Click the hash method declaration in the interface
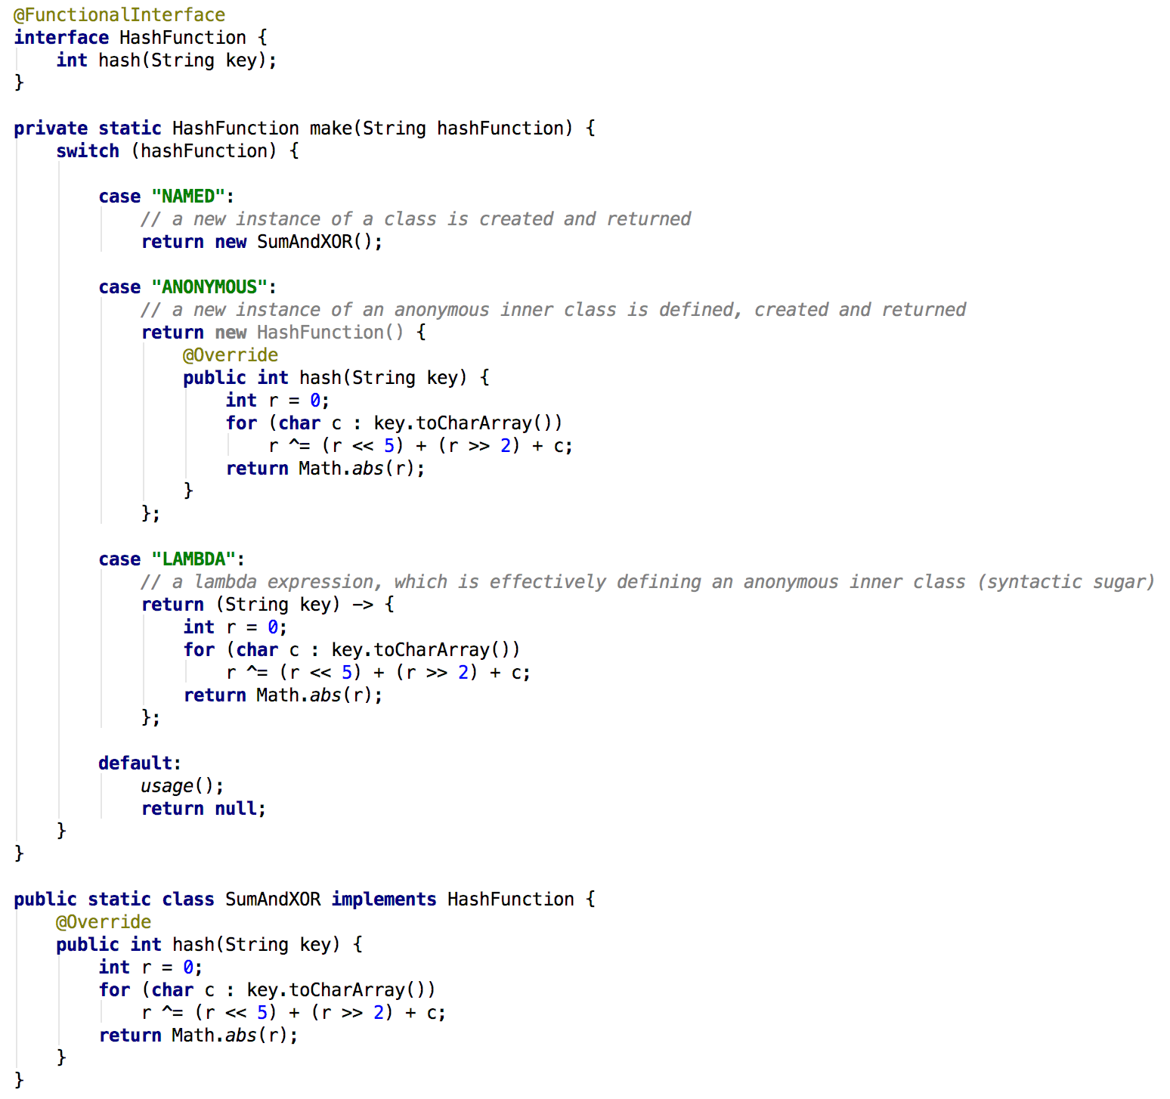This screenshot has width=1170, height=1099. (x=165, y=60)
